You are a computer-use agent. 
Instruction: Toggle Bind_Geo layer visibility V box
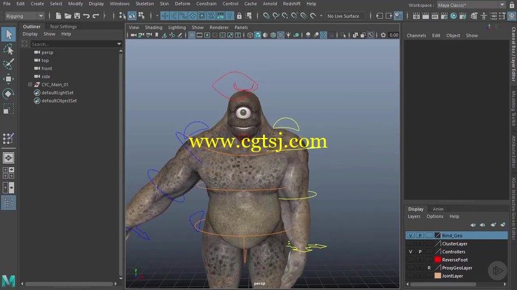[410, 235]
